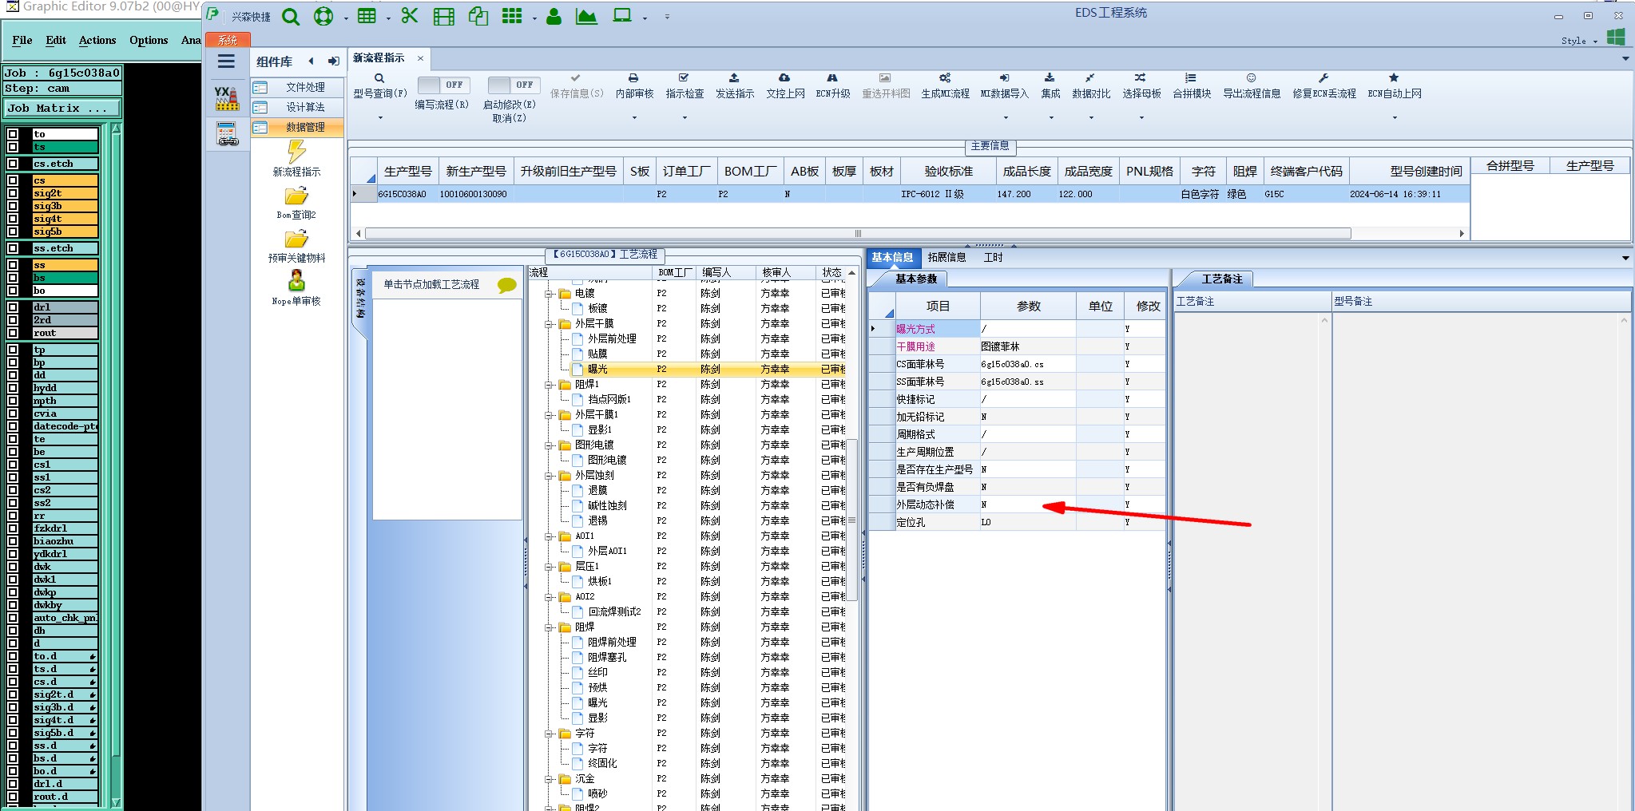The image size is (1635, 811).
Task: Collapse the 外层干膜 tree node
Action: pos(550,324)
